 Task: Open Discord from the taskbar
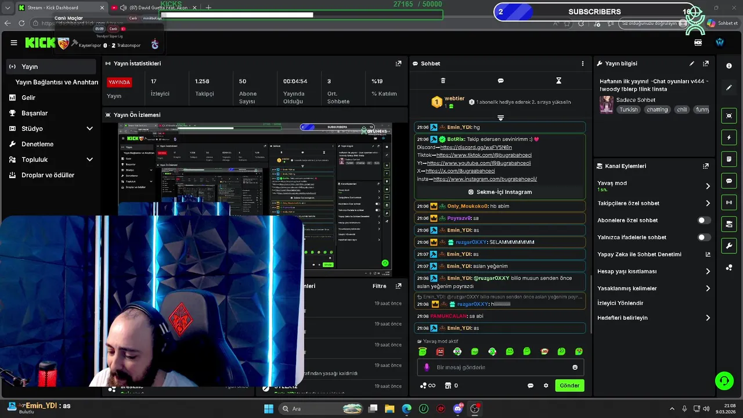click(458, 409)
